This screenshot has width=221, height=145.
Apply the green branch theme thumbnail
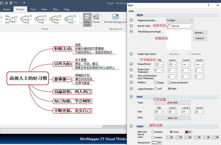[x=55, y=19]
